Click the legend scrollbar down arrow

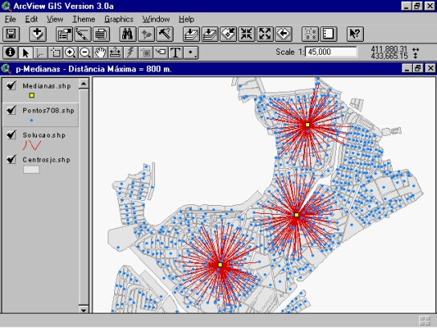[x=84, y=309]
